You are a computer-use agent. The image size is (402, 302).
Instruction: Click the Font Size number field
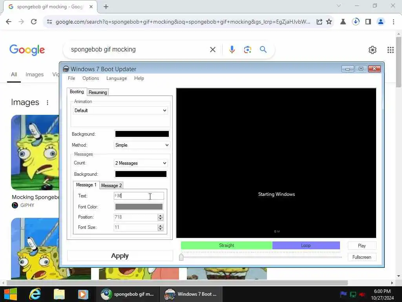pos(135,227)
